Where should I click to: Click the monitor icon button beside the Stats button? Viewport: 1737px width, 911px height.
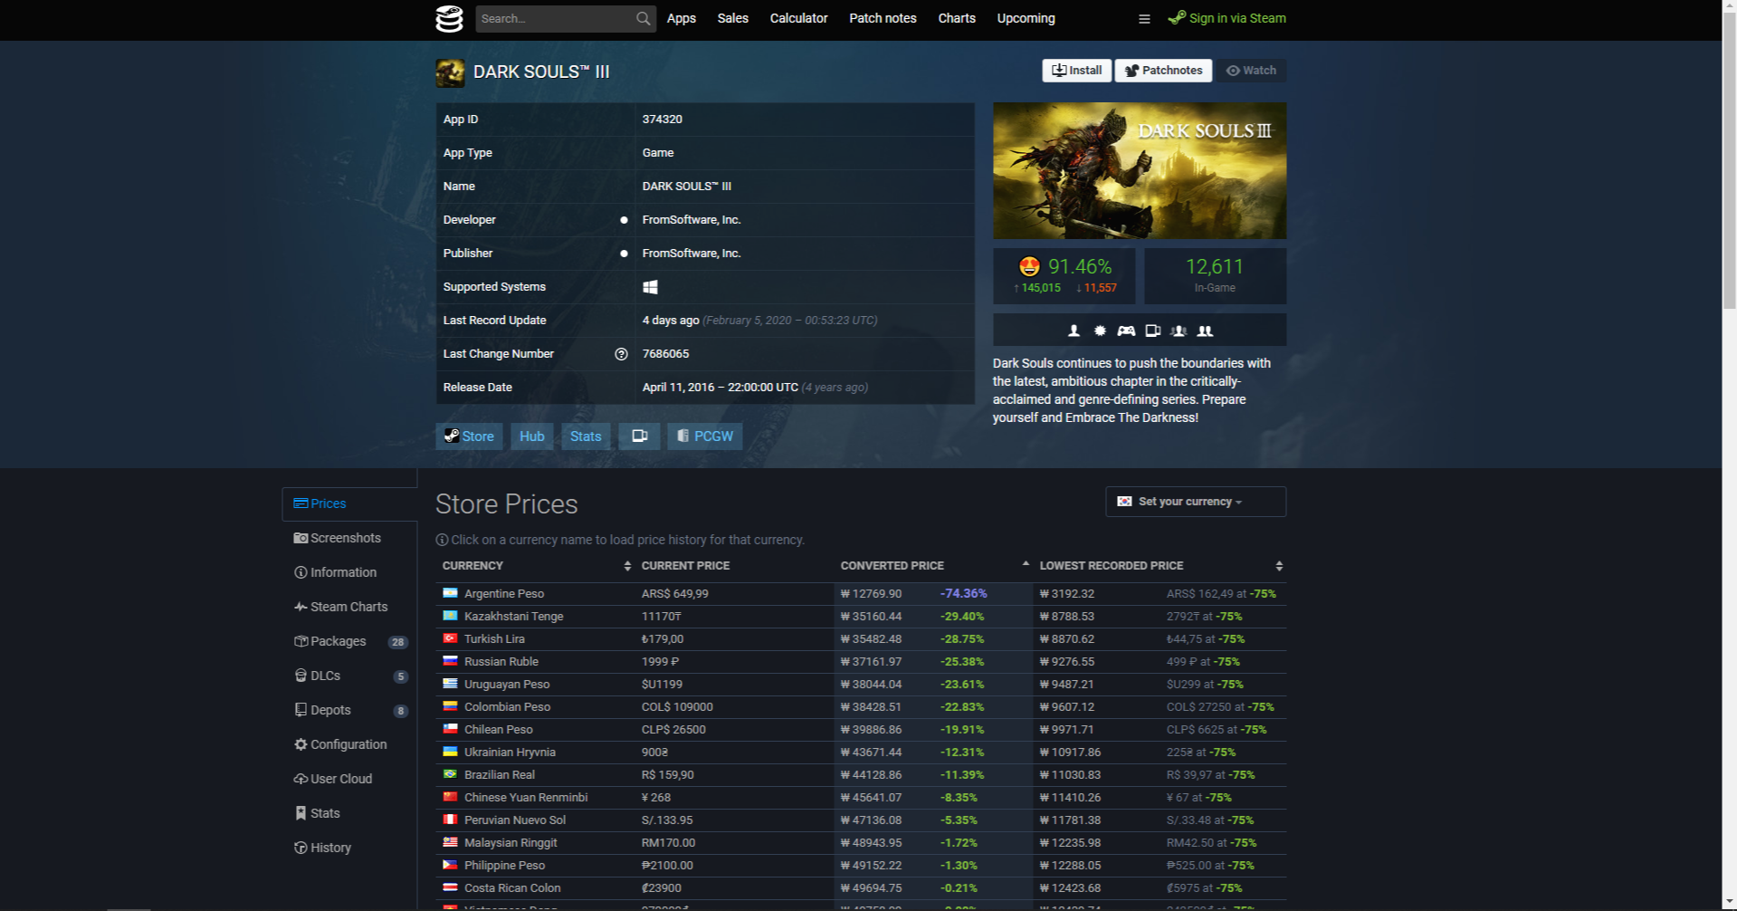point(639,436)
